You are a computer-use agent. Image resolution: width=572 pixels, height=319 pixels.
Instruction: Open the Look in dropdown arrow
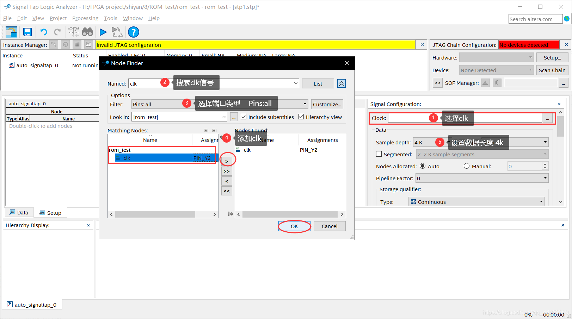tap(224, 117)
